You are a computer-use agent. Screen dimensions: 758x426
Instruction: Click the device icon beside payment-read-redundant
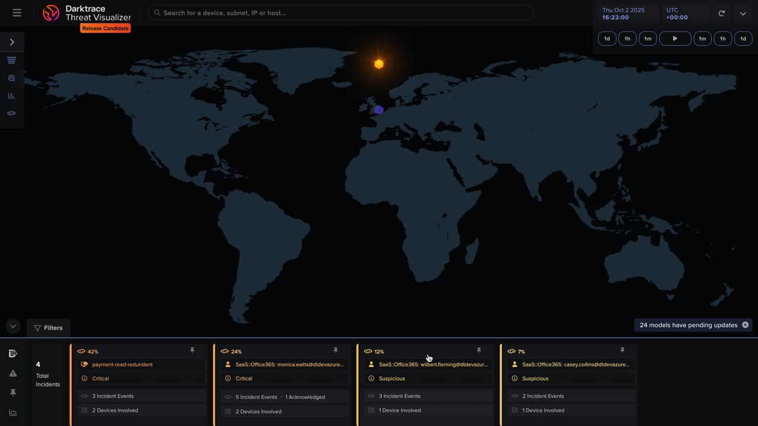click(84, 364)
